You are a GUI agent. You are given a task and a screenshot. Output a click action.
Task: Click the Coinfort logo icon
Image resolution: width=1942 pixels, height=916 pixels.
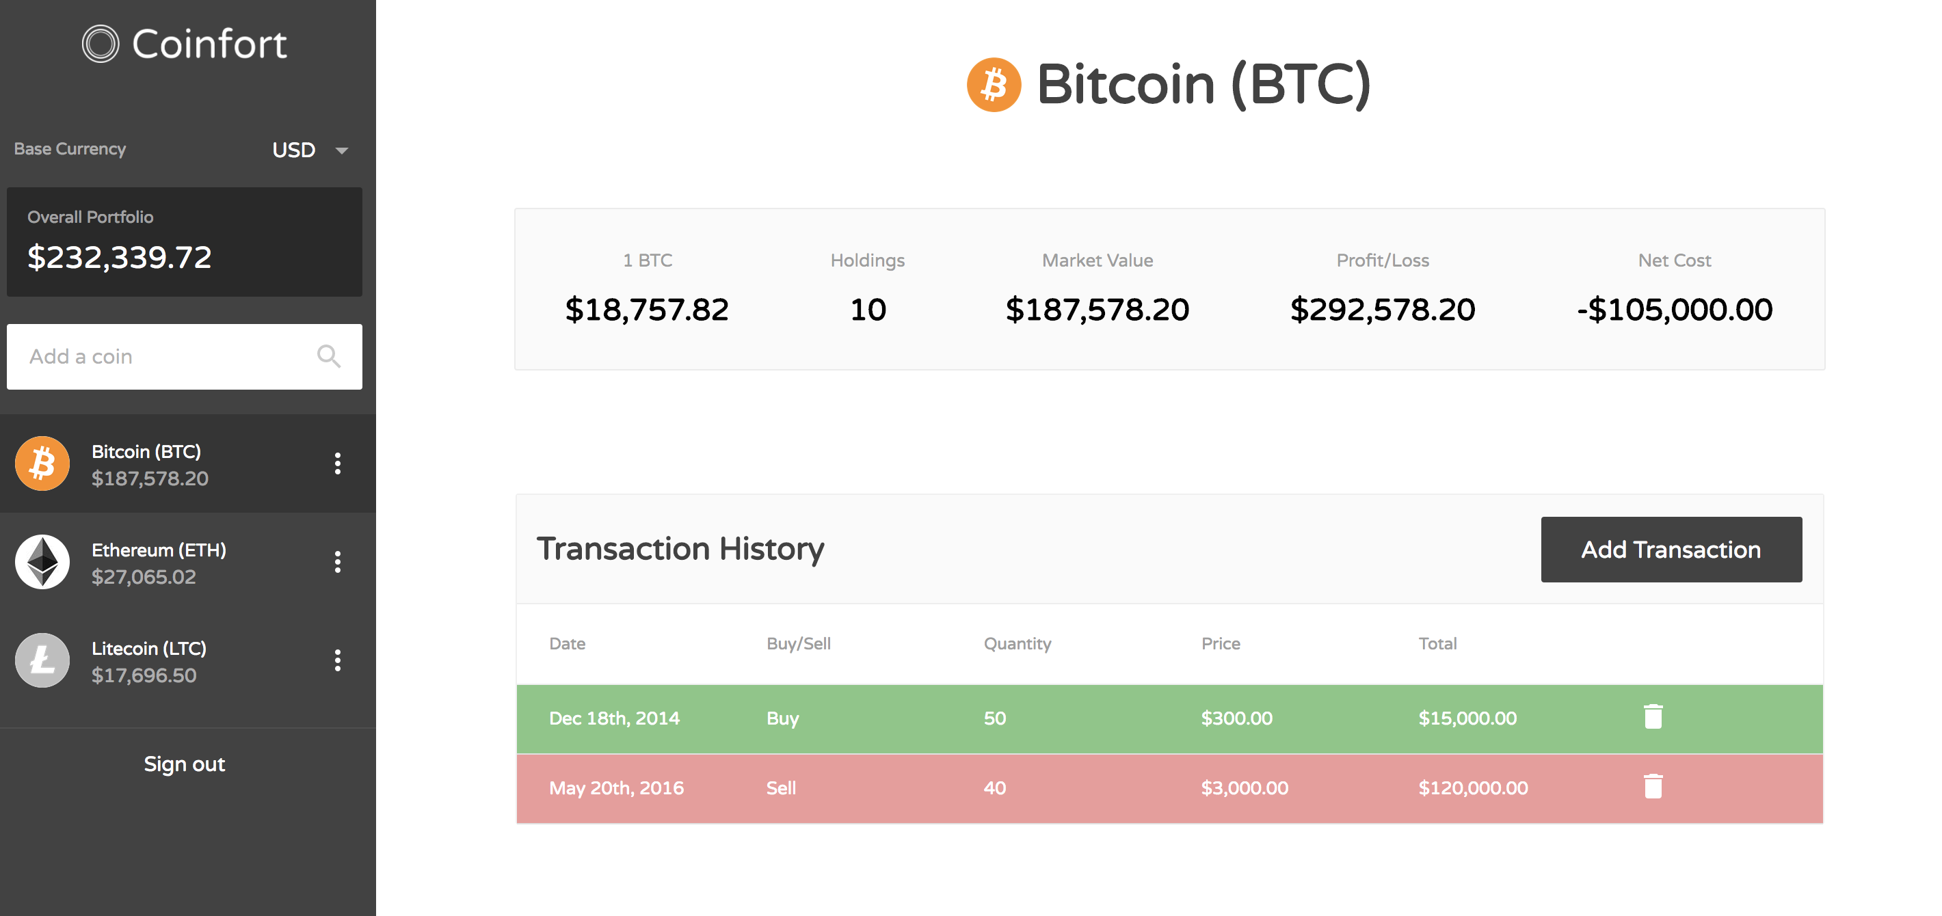(102, 43)
